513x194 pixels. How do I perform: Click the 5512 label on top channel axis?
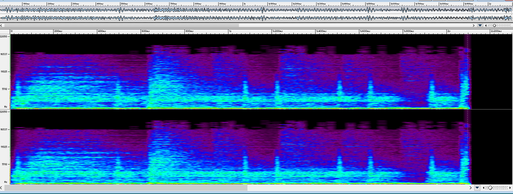4,89
